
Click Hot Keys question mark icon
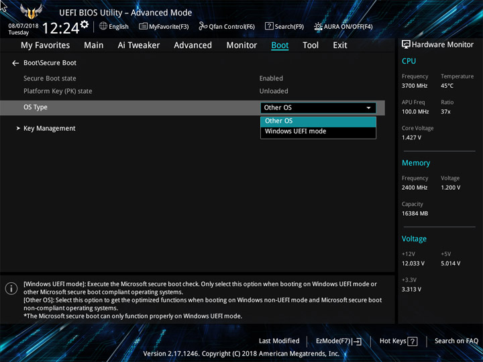pos(413,341)
